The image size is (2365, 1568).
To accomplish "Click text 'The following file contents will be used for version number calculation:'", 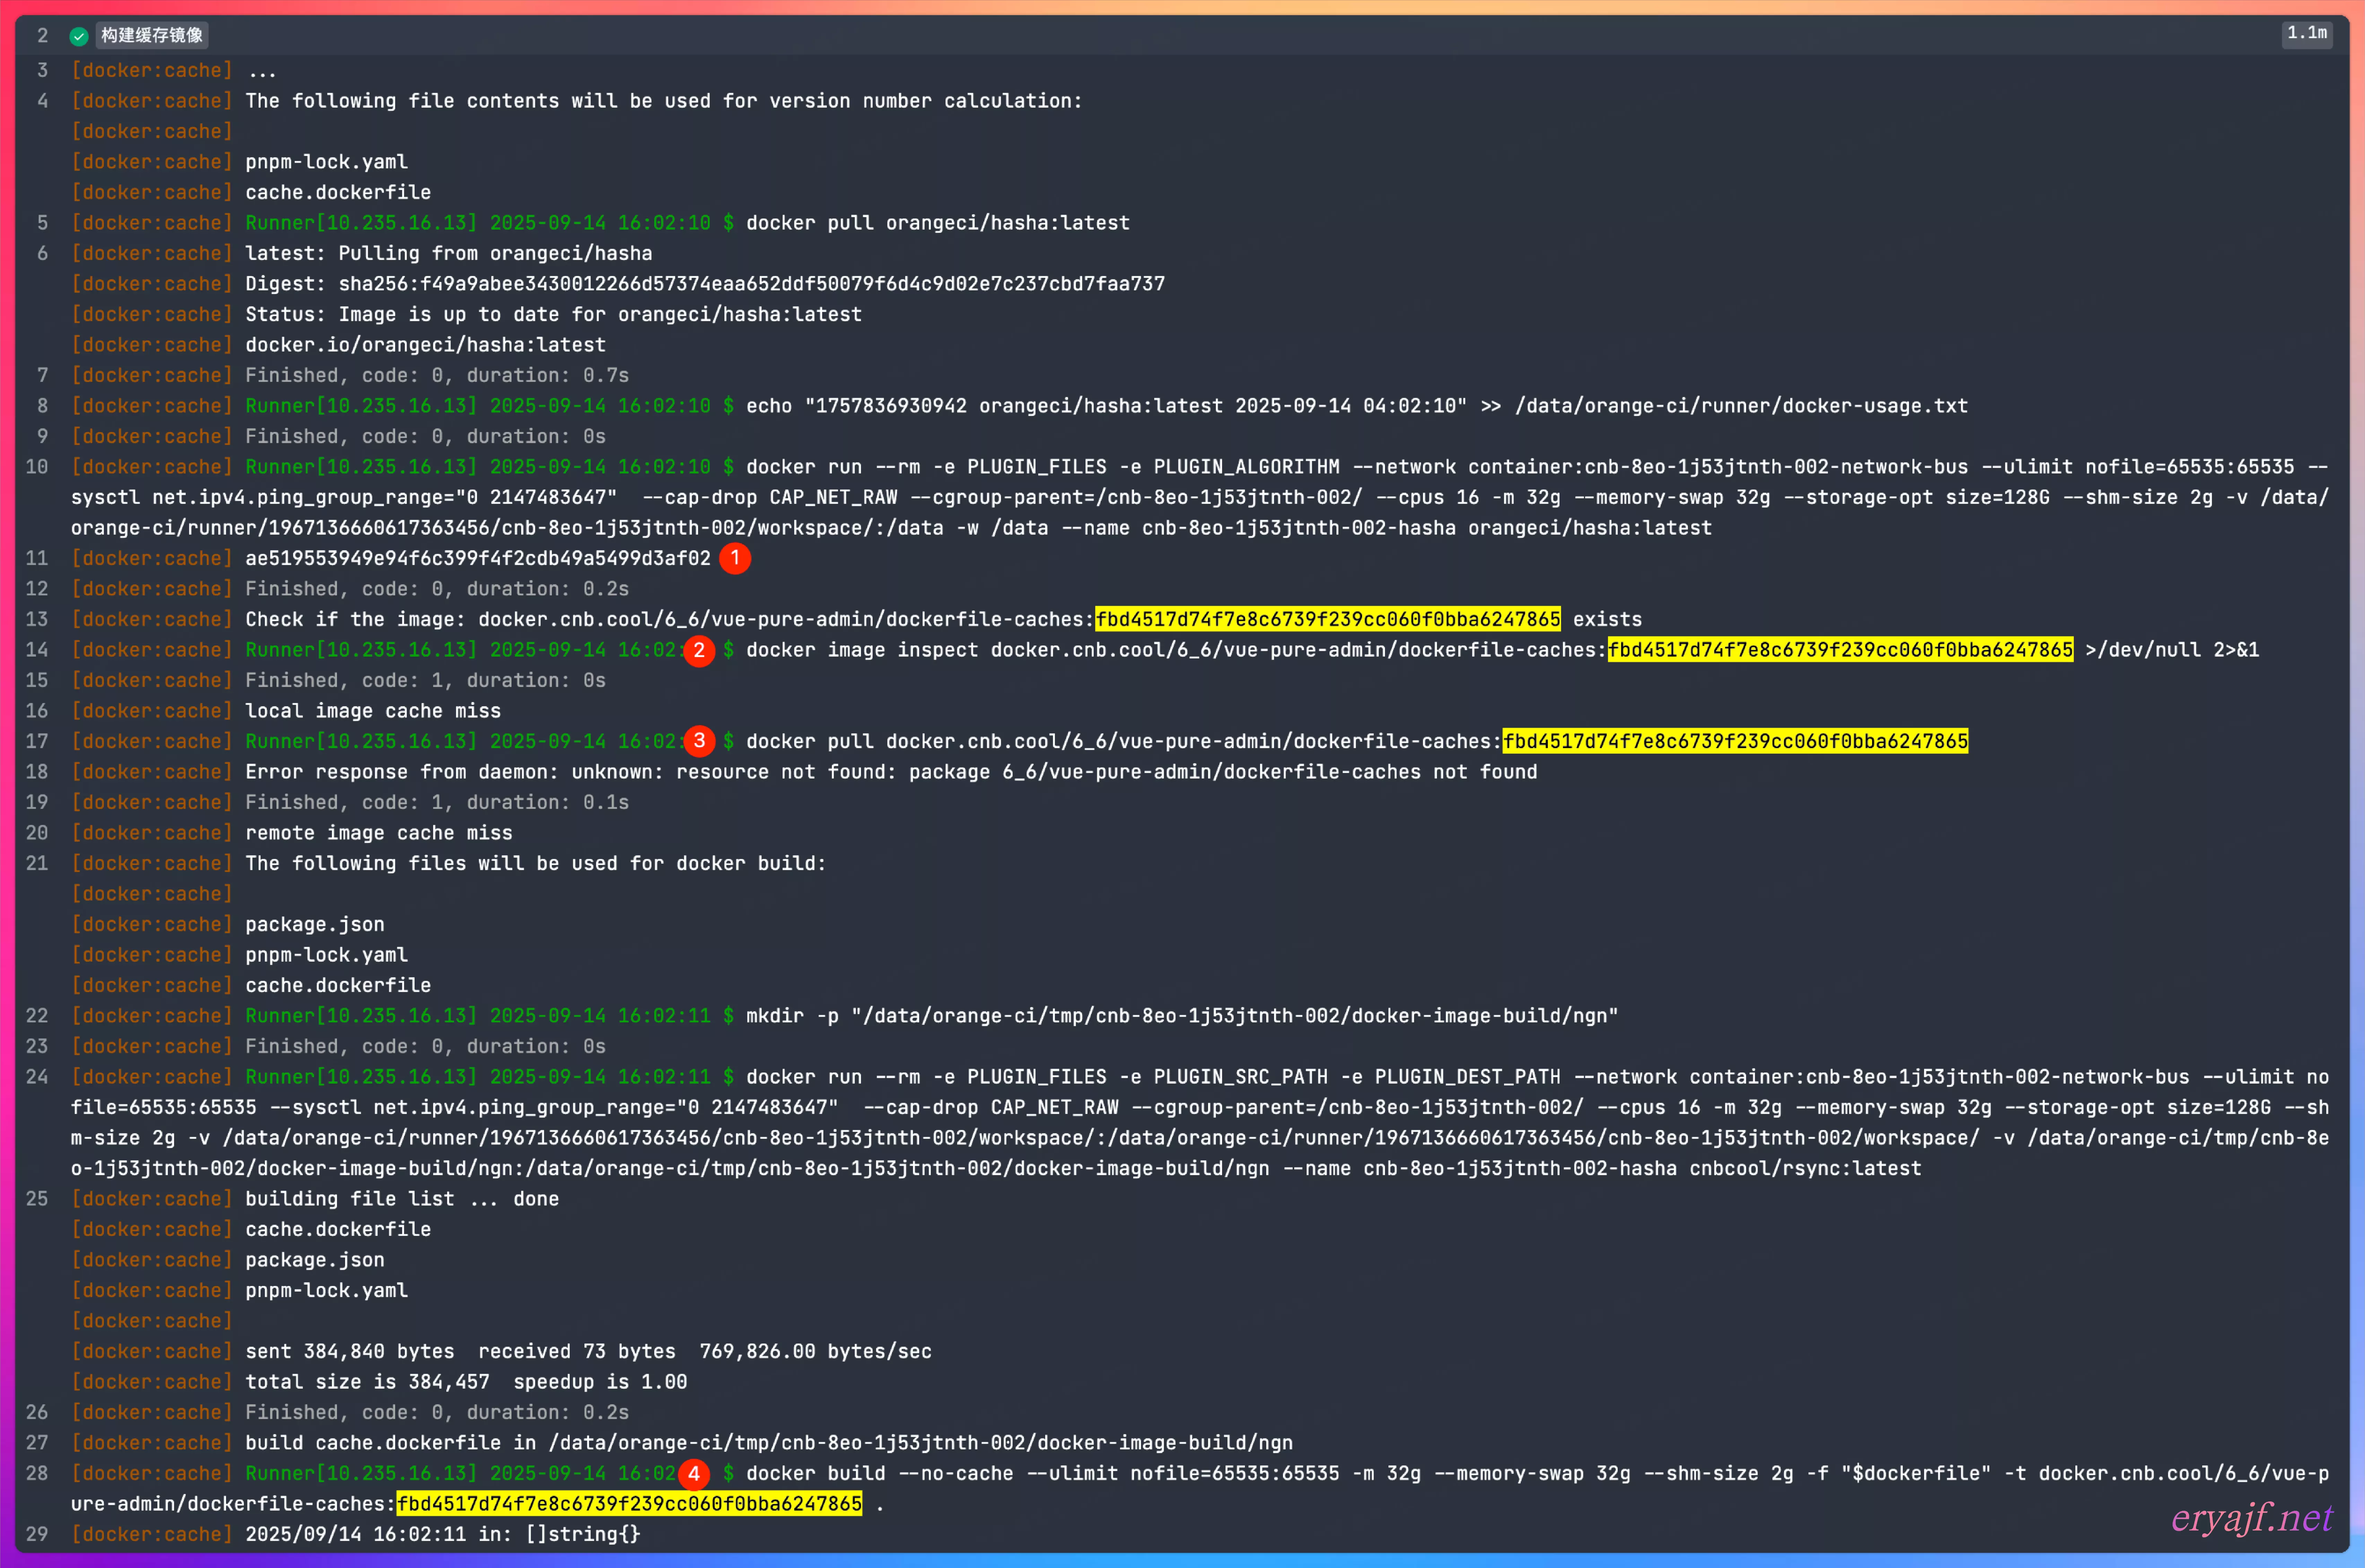I will (664, 101).
